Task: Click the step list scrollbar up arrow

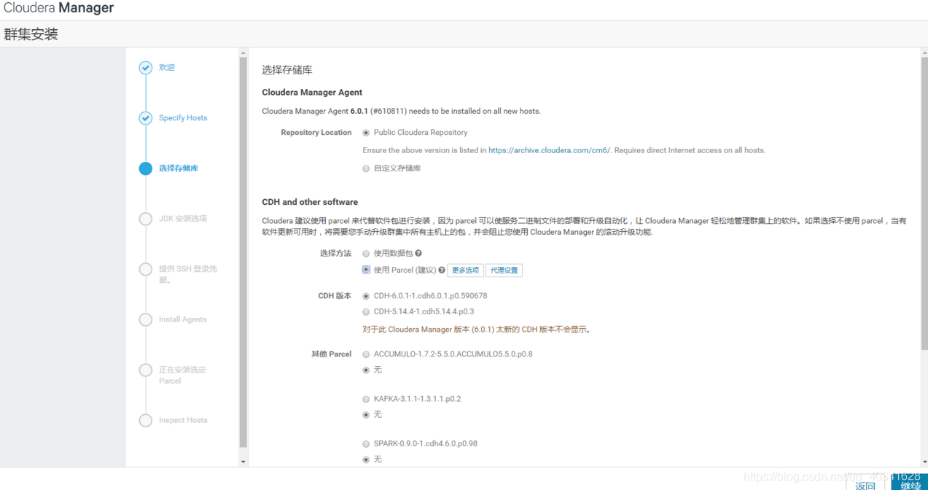Action: click(x=243, y=52)
